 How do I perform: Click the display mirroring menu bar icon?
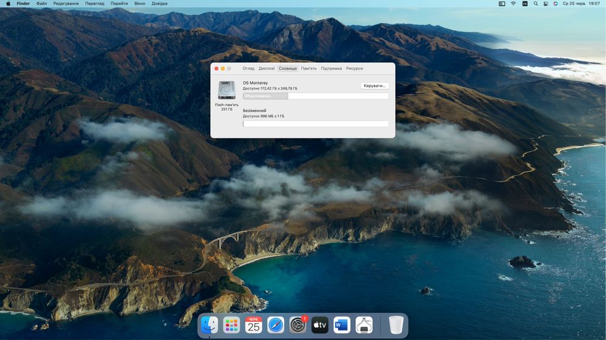pos(502,4)
